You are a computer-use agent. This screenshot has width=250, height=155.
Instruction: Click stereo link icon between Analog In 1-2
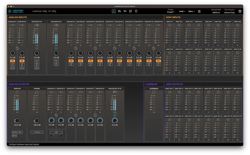pyautogui.click(x=17, y=48)
